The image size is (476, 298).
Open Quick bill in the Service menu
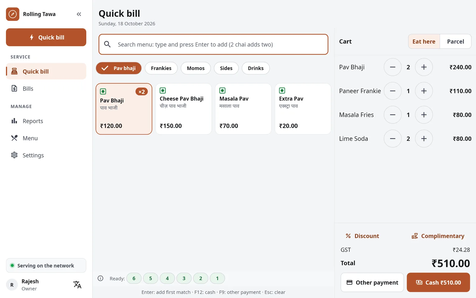[x=46, y=71]
